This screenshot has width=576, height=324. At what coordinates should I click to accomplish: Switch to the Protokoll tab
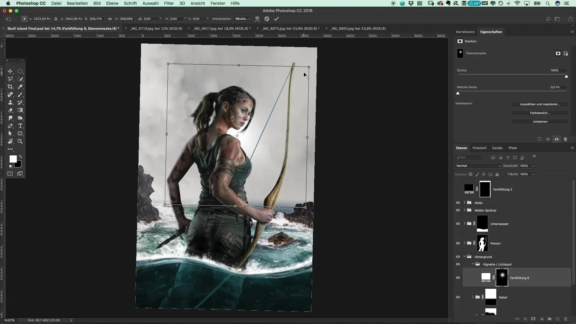(479, 148)
